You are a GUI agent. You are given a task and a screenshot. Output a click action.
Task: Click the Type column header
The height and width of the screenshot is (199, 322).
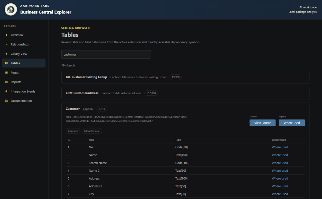point(178,140)
